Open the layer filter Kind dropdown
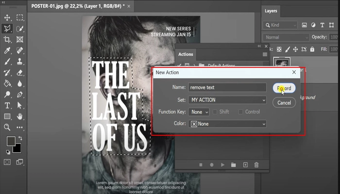The width and height of the screenshot is (340, 194). 280,25
